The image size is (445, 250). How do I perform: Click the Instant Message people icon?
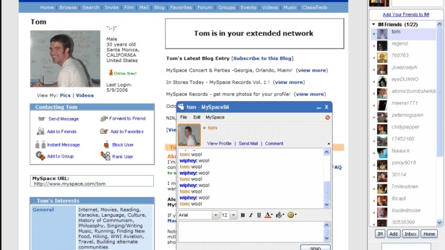point(40,144)
